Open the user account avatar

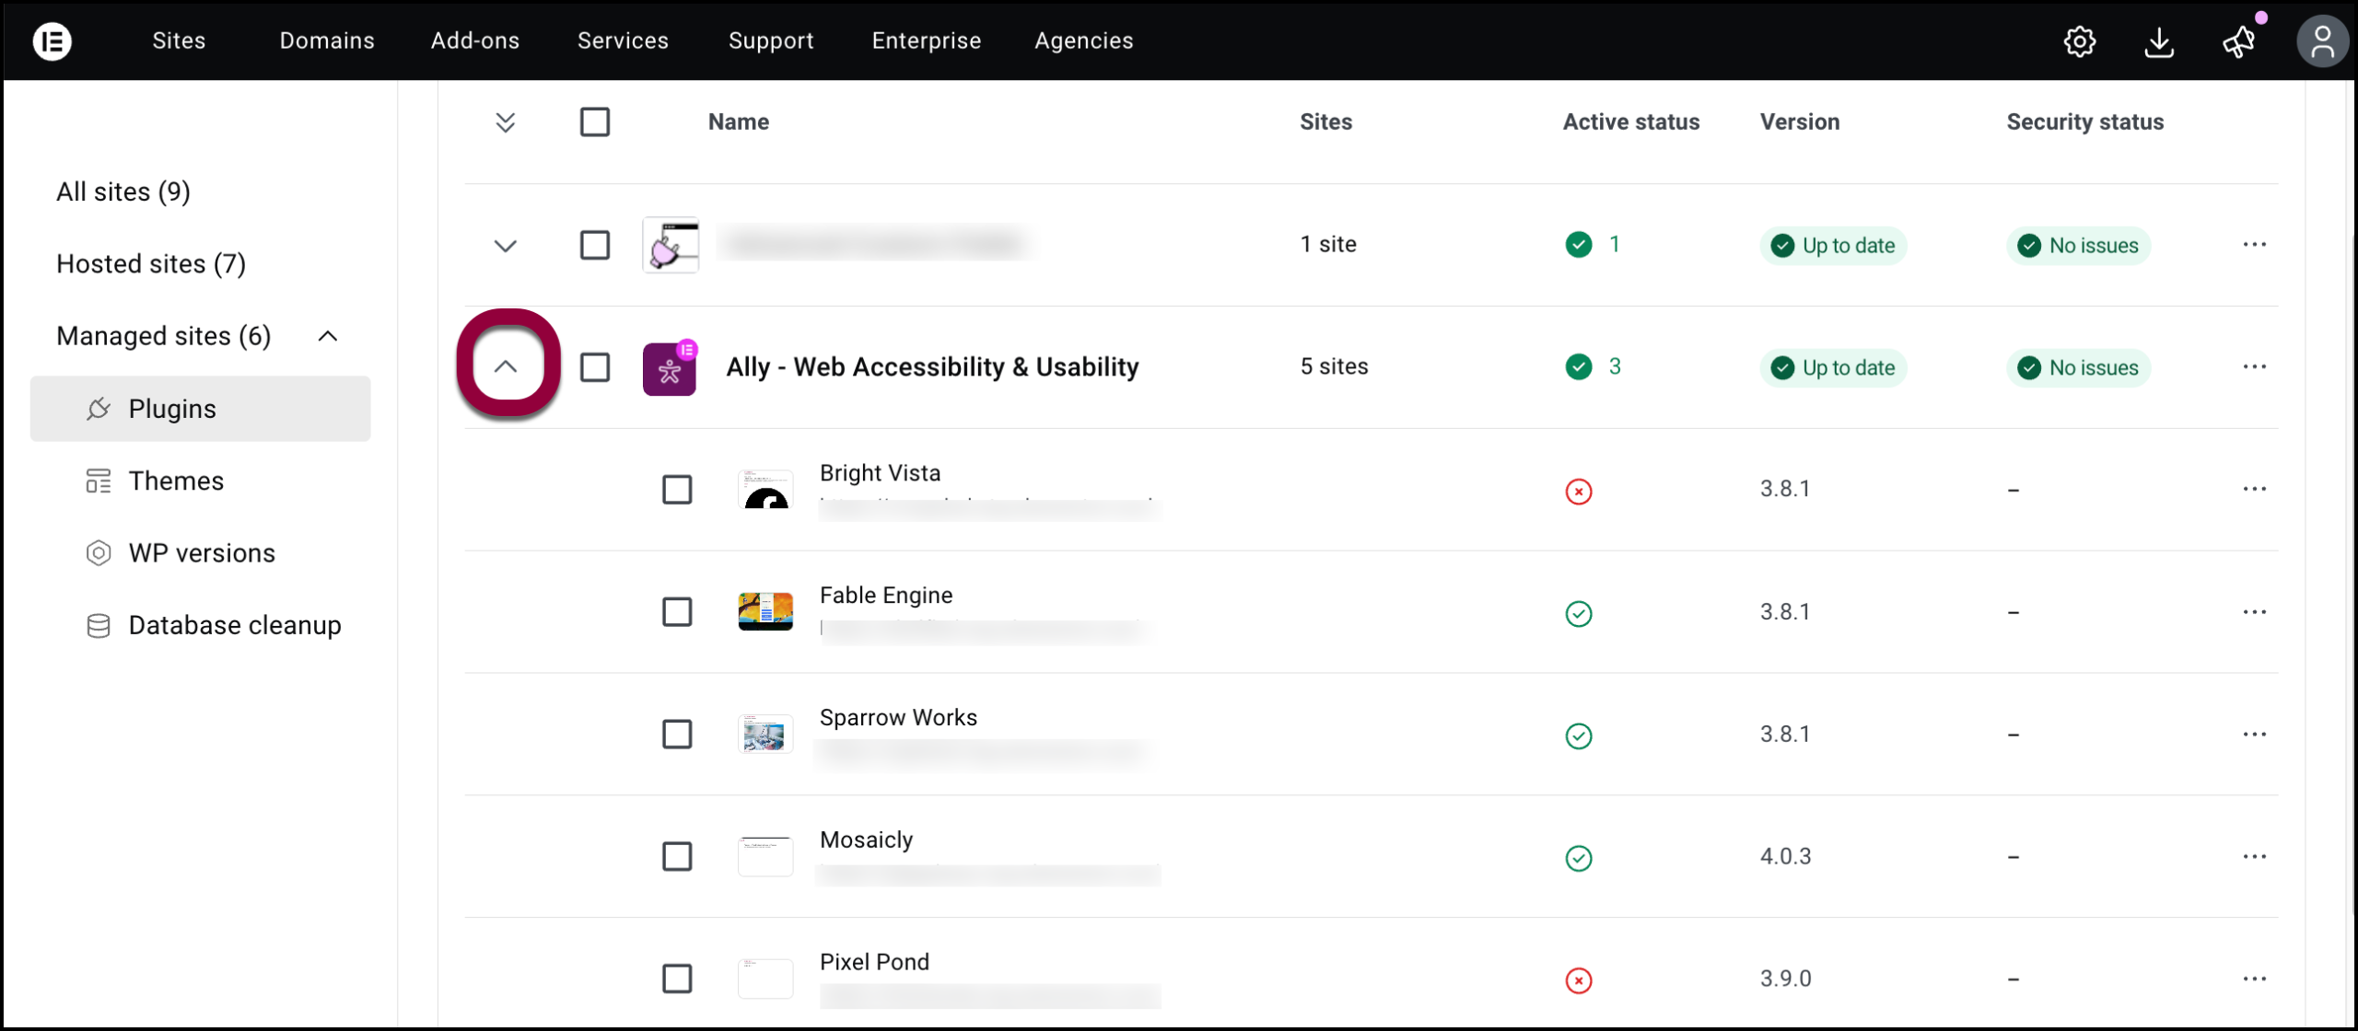coord(2322,41)
